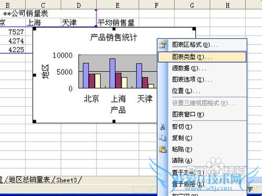Select cell containing 4225
The height and width of the screenshot is (196, 262).
tap(13, 50)
